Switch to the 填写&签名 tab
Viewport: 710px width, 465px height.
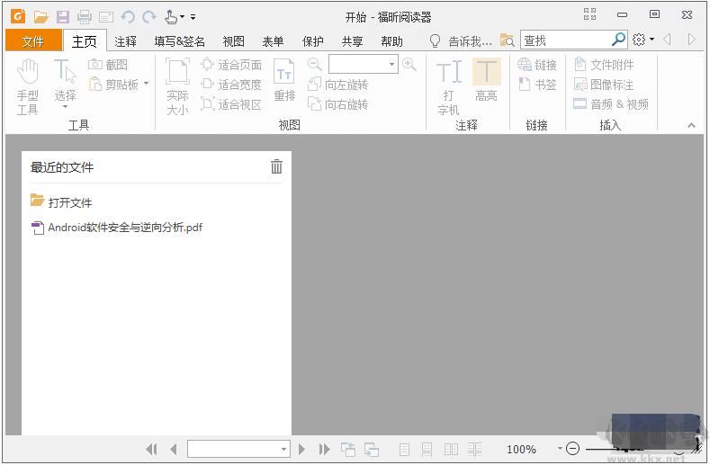[179, 41]
